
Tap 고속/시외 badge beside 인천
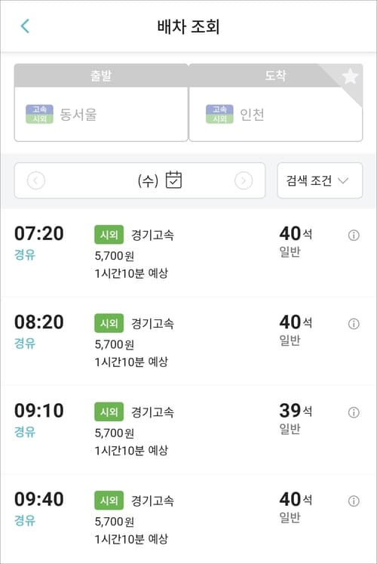click(219, 114)
